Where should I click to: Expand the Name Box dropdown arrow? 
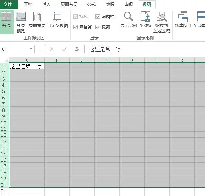(x=31, y=49)
